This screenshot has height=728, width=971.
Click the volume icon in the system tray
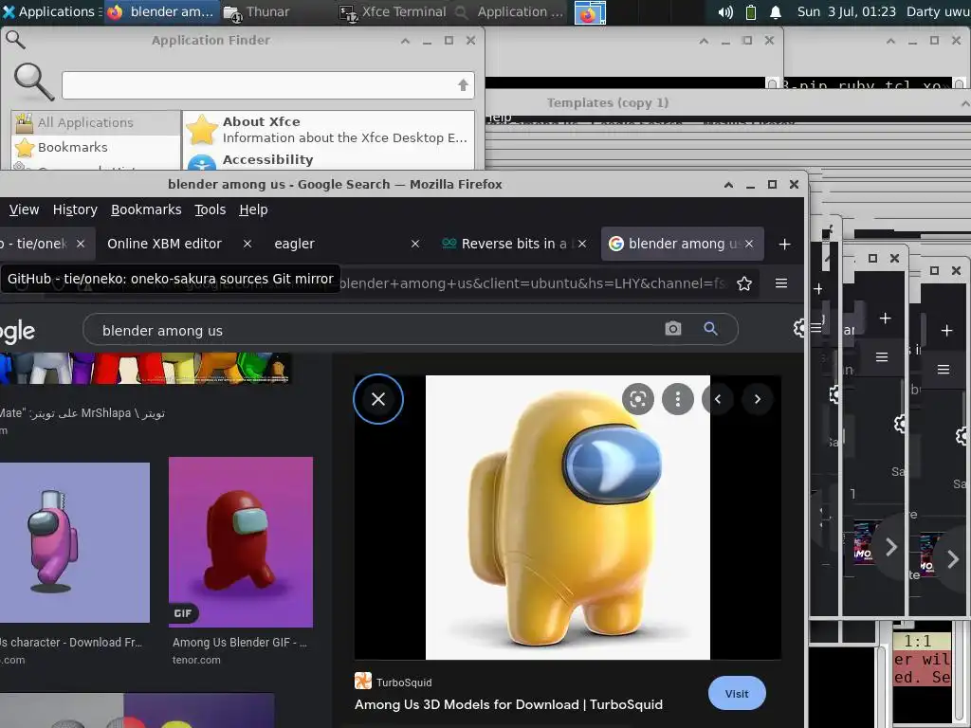tap(725, 12)
